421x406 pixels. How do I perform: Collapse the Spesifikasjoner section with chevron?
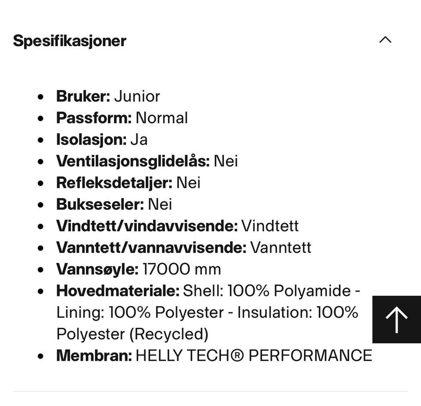[385, 40]
